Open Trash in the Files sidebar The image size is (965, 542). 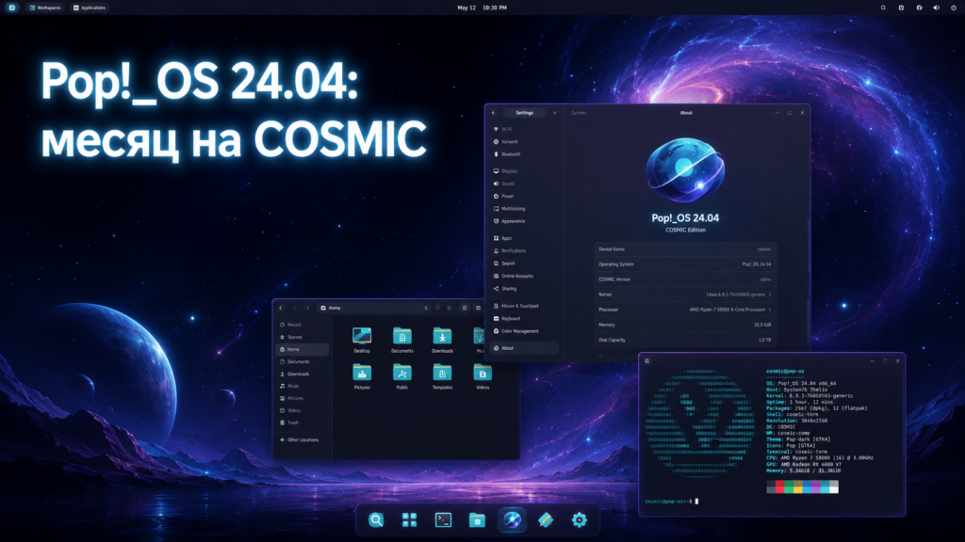pos(302,422)
